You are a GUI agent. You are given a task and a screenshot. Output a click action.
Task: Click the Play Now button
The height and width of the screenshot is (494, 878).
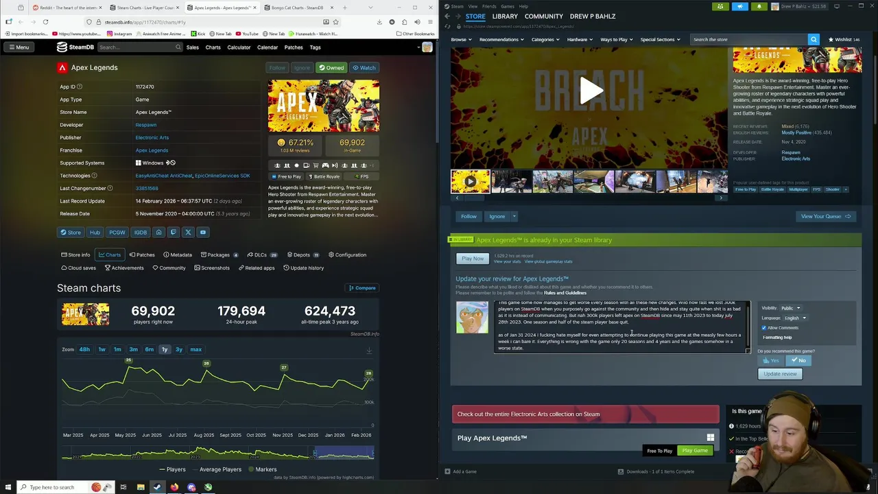(x=473, y=259)
